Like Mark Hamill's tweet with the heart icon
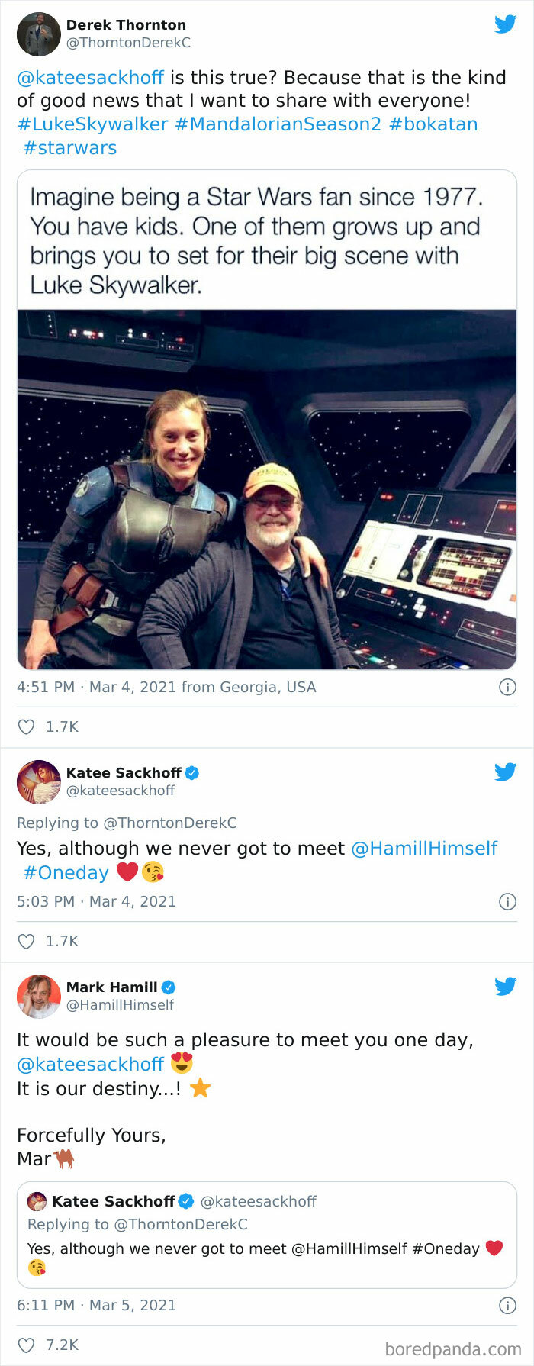This screenshot has width=534, height=1366. click(25, 1345)
